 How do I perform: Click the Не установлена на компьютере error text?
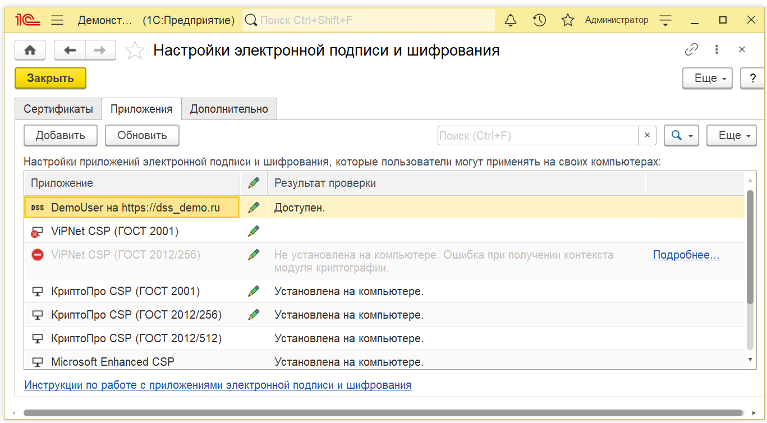[443, 261]
